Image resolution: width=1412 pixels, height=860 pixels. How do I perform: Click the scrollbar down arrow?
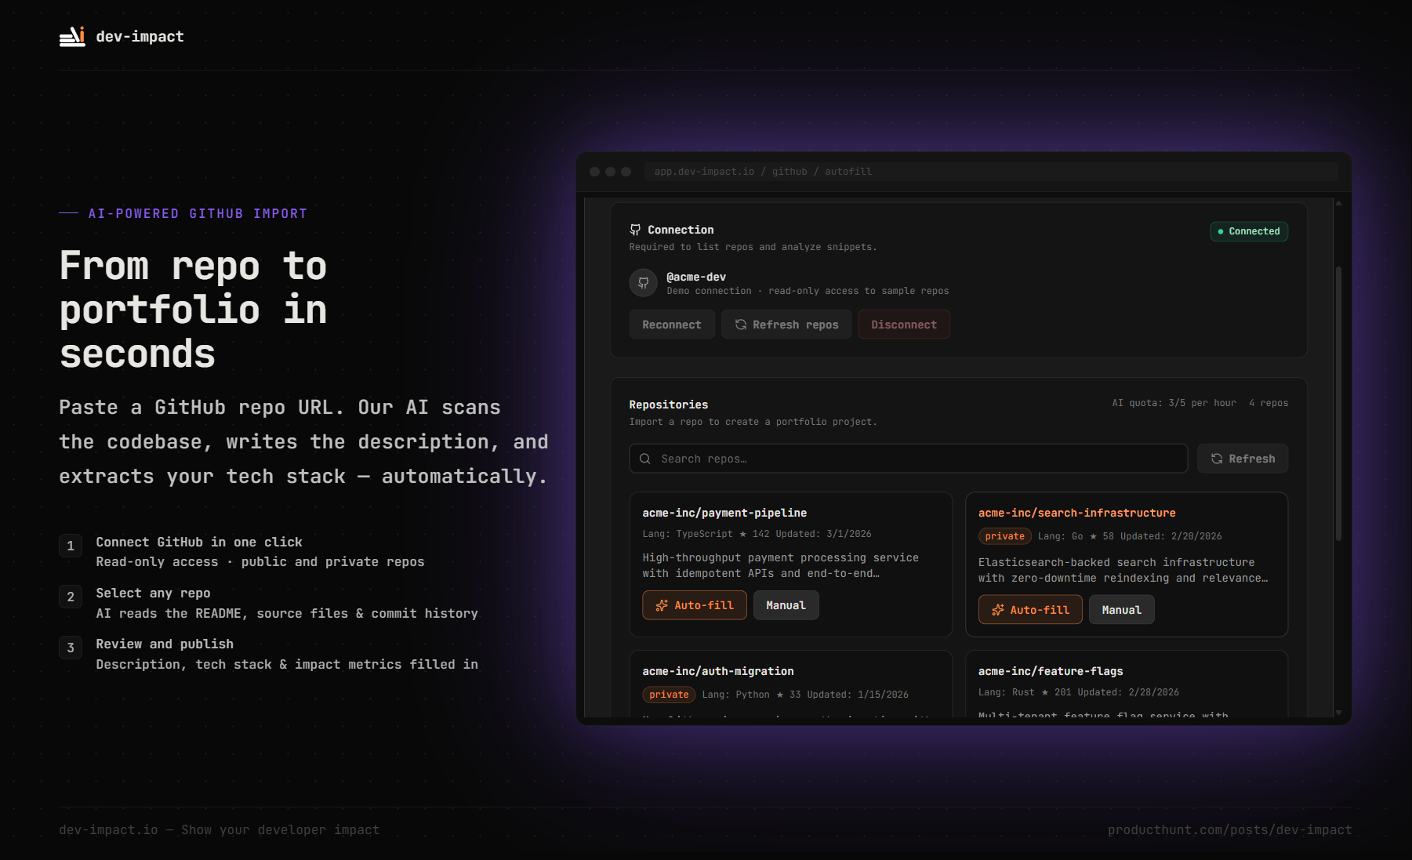(1338, 713)
